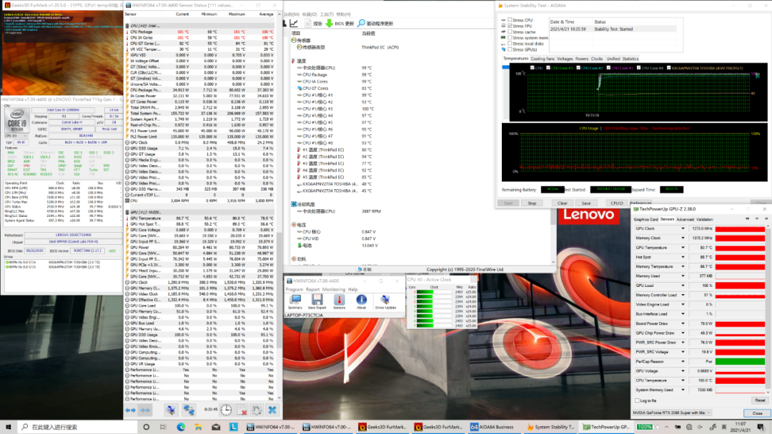772x434 pixels.
Task: Enable the Stress CPU checkbox
Action: 509,20
